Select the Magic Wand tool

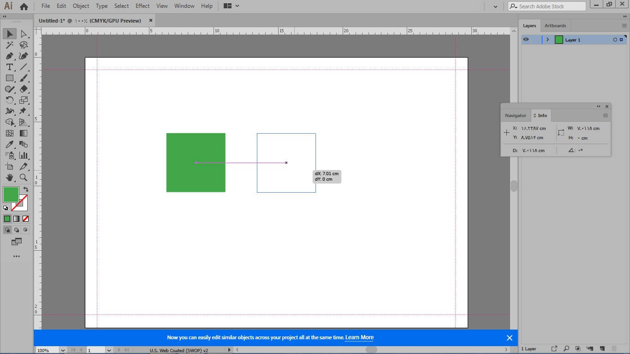click(9, 45)
